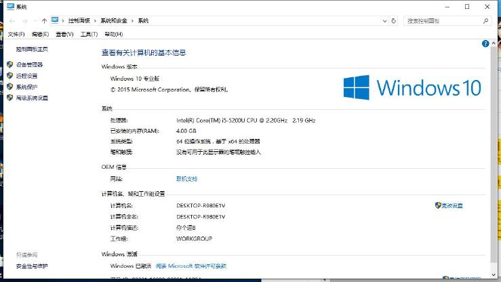Click 64 位操作系统 system type value
Screen dimensions: 501x282
click(x=218, y=142)
